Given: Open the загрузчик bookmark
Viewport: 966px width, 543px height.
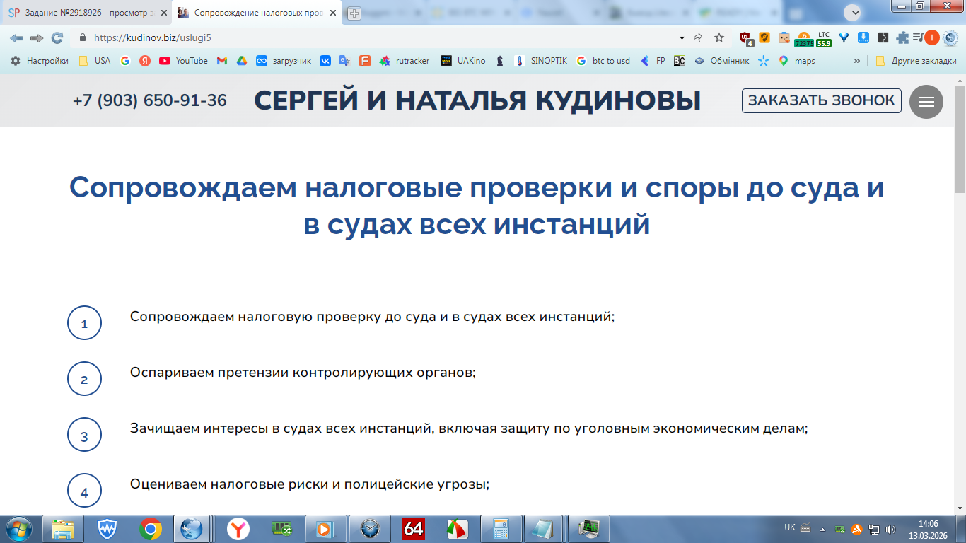Looking at the screenshot, I should pos(284,61).
